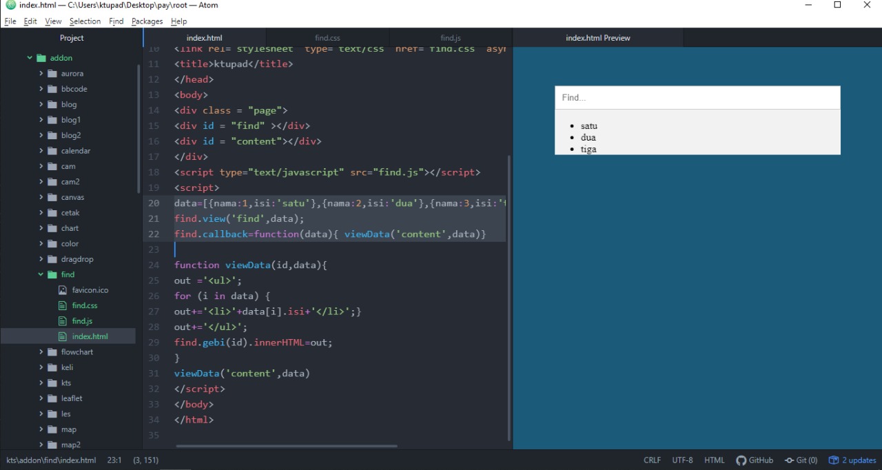Change the grammar via the HTML selector
This screenshot has width=882, height=470.
[x=715, y=460]
